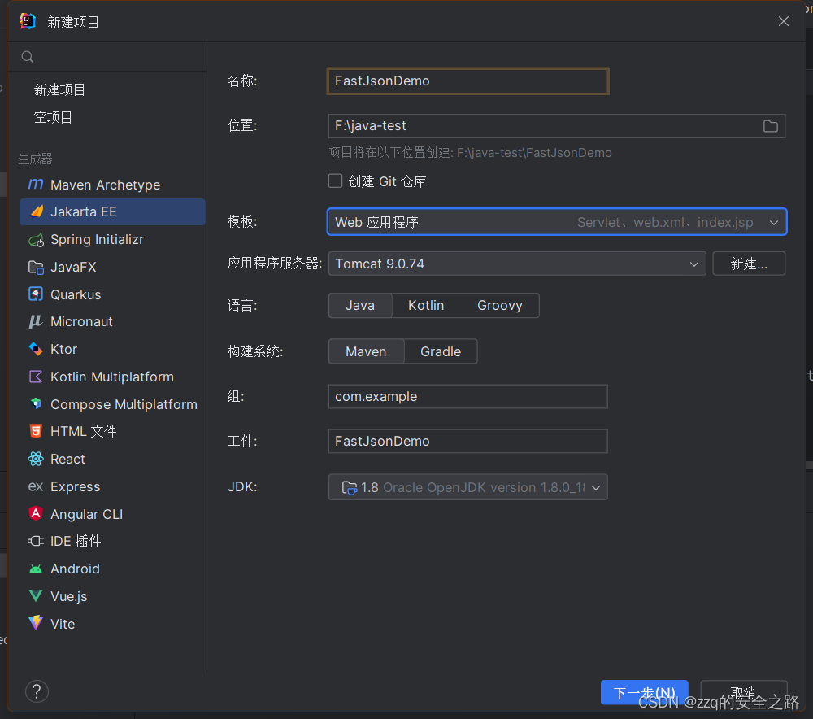Select Angular CLI generator entry
Screen dimensions: 813x719
(112, 514)
